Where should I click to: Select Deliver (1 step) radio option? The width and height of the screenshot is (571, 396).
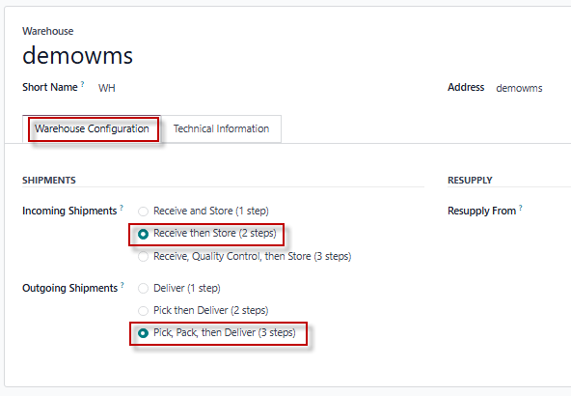pyautogui.click(x=143, y=289)
